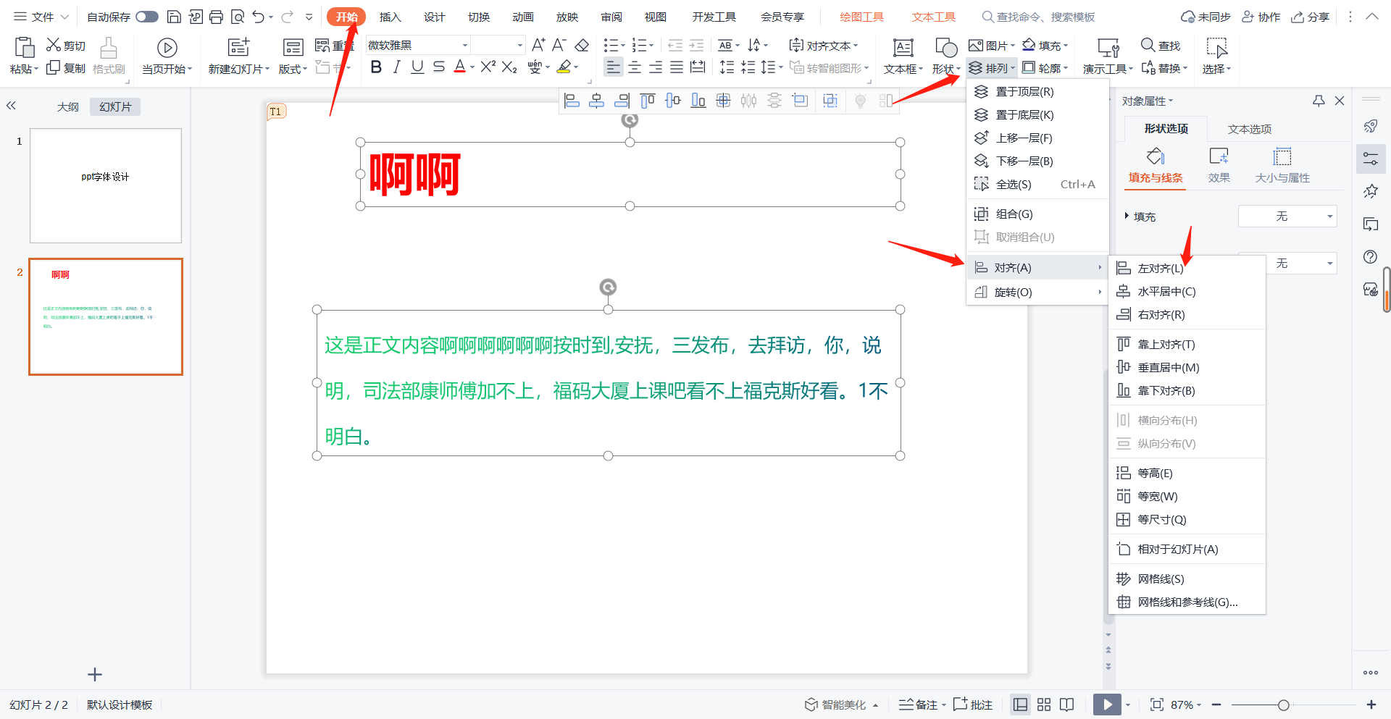
Task: Open the 设计 ribbon tab
Action: (435, 17)
